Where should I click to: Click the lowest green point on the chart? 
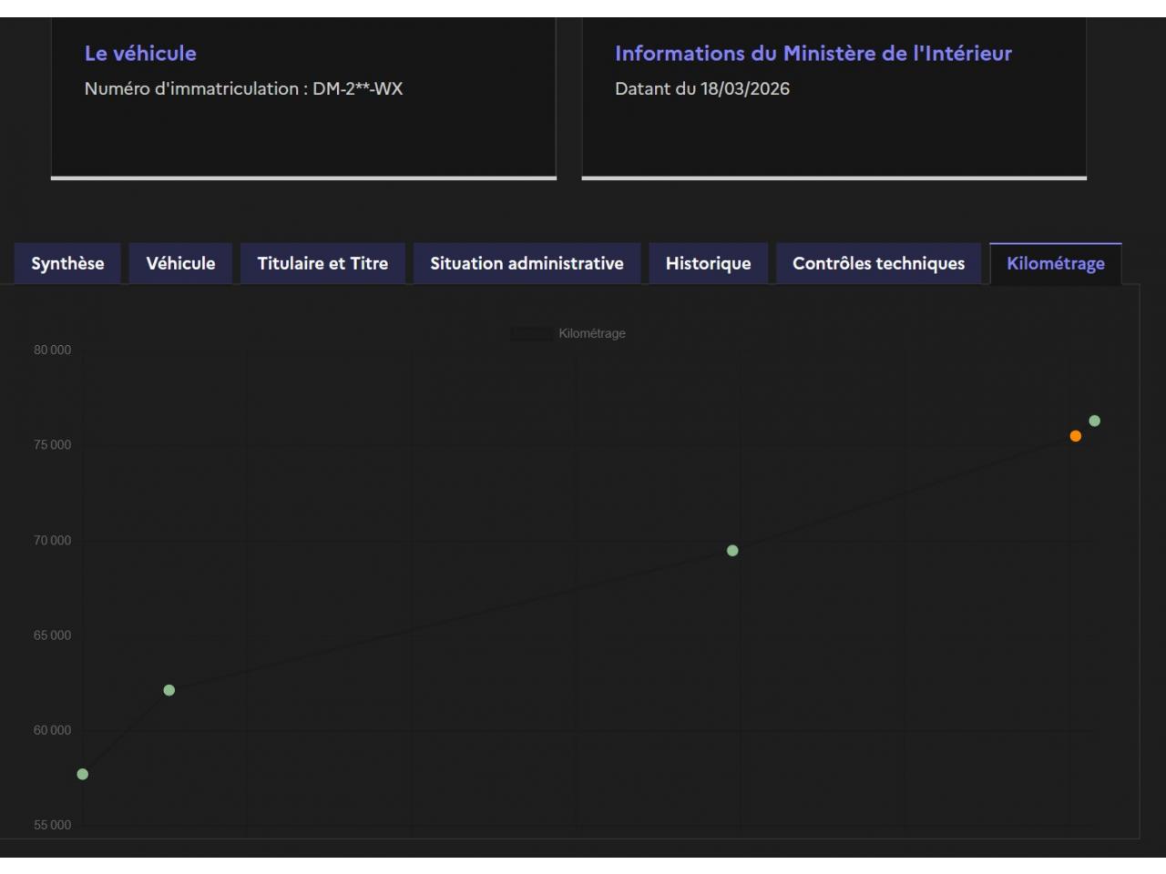pyautogui.click(x=83, y=775)
